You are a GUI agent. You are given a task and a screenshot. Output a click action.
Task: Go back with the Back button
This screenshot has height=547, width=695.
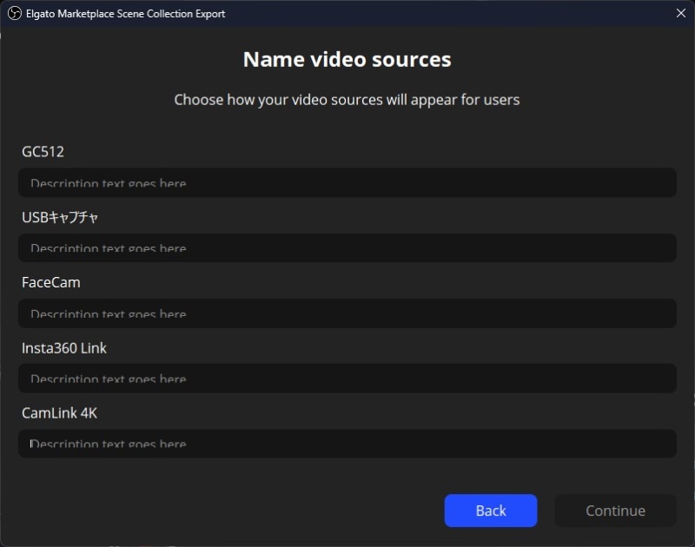pyautogui.click(x=491, y=511)
